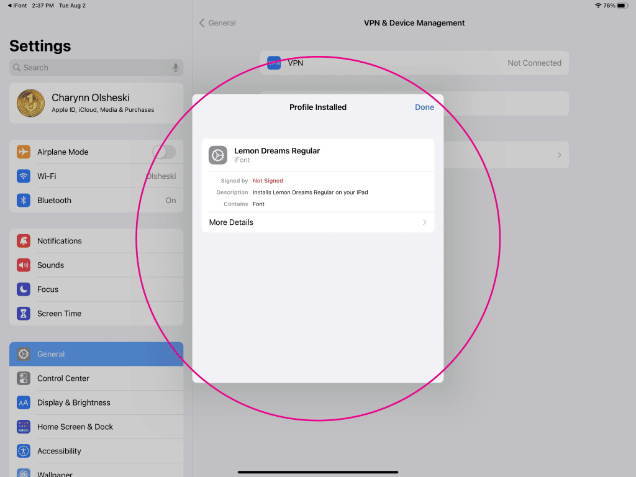Viewport: 636px width, 477px height.
Task: Select the Not Signed label
Action: pos(268,181)
